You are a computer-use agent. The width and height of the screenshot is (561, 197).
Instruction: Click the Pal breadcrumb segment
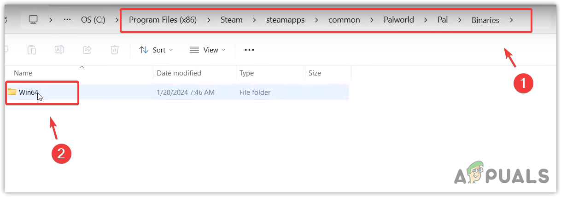pos(443,20)
